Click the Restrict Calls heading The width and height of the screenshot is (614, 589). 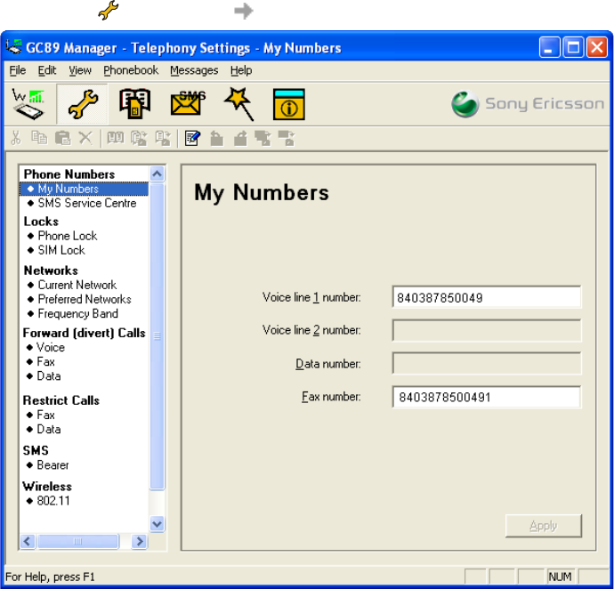(61, 400)
